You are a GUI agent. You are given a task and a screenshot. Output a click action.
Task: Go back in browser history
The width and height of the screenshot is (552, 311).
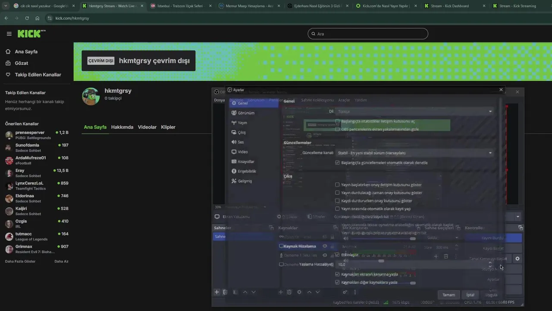(x=6, y=18)
